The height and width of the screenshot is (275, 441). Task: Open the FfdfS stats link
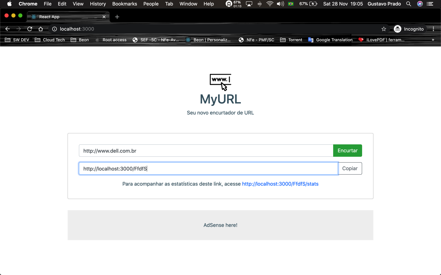tap(280, 184)
